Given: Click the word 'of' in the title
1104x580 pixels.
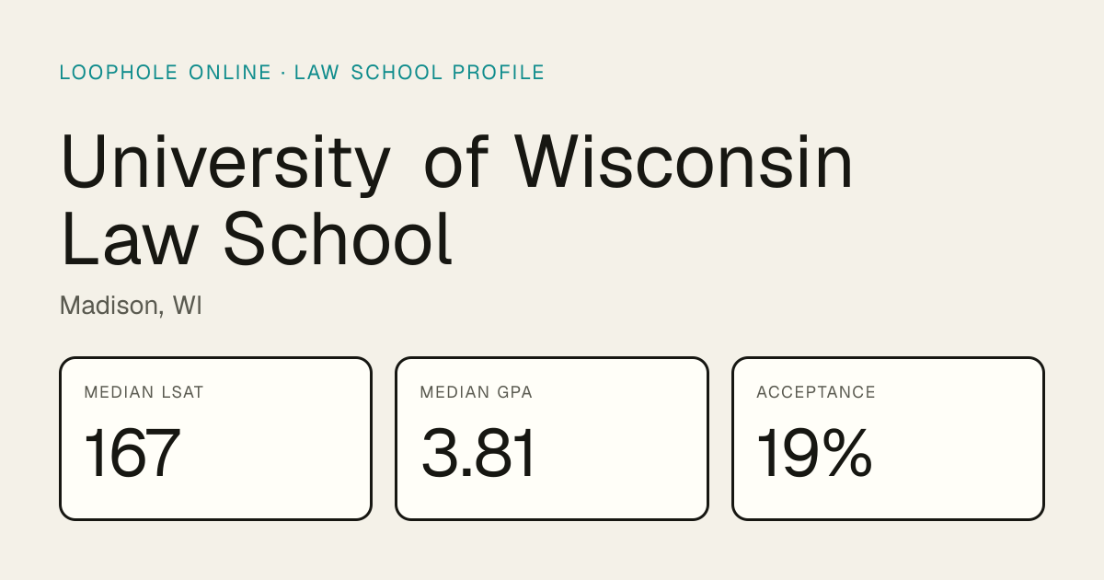Looking at the screenshot, I should tap(454, 162).
